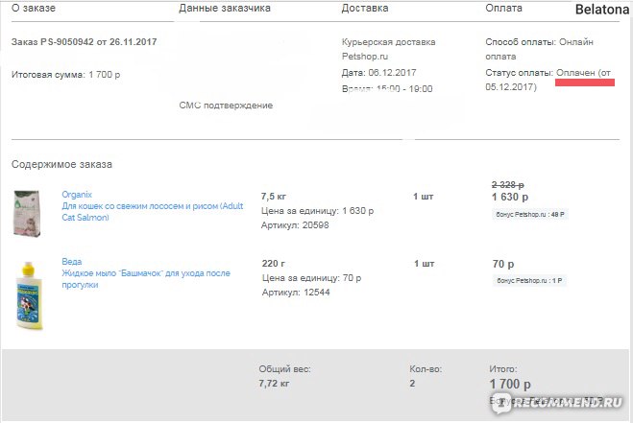Click the СМС подтверждение label
Screen dimensions: 633x423
[226, 106]
